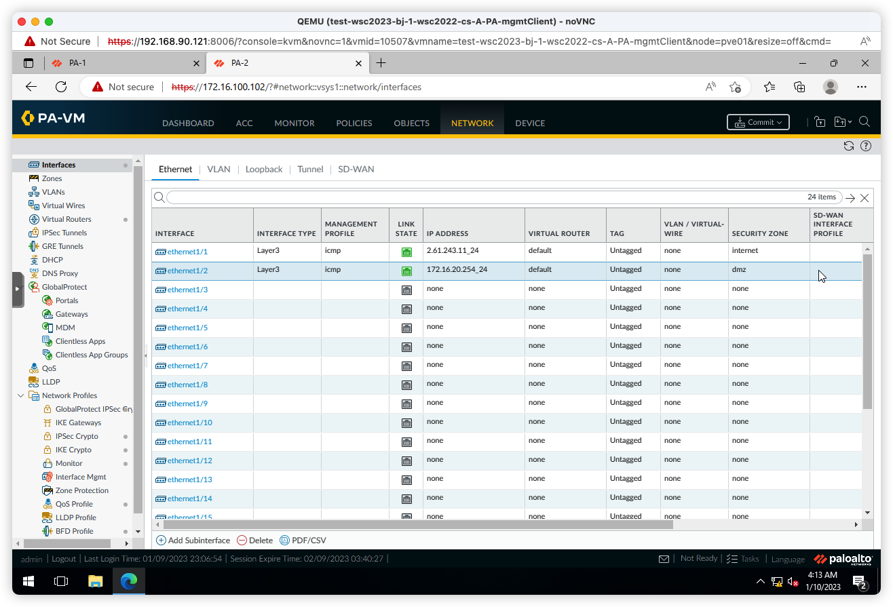Click the search magnifier in PA-VM header

pos(864,122)
